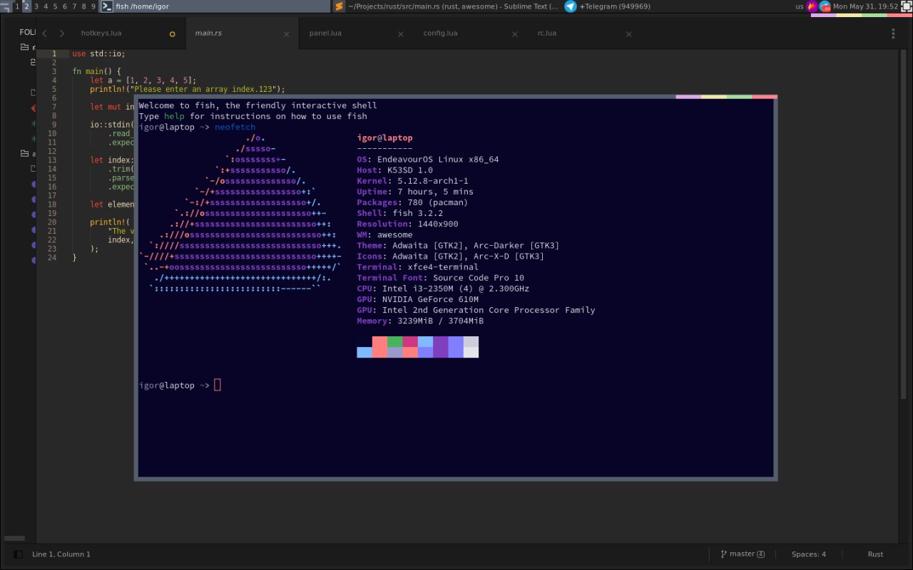Close the main.rs tab
This screenshot has width=913, height=570.
tap(286, 34)
